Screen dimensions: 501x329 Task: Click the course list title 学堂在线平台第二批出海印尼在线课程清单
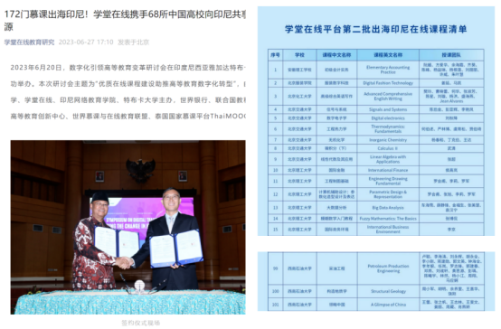376,30
